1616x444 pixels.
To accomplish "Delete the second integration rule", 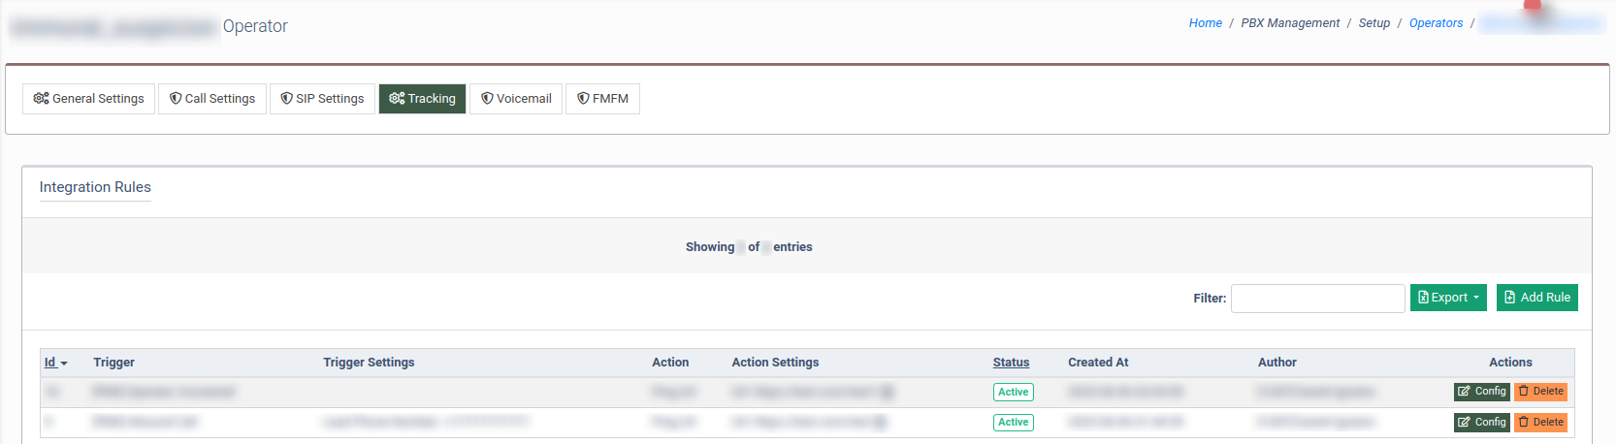I will click(1540, 423).
